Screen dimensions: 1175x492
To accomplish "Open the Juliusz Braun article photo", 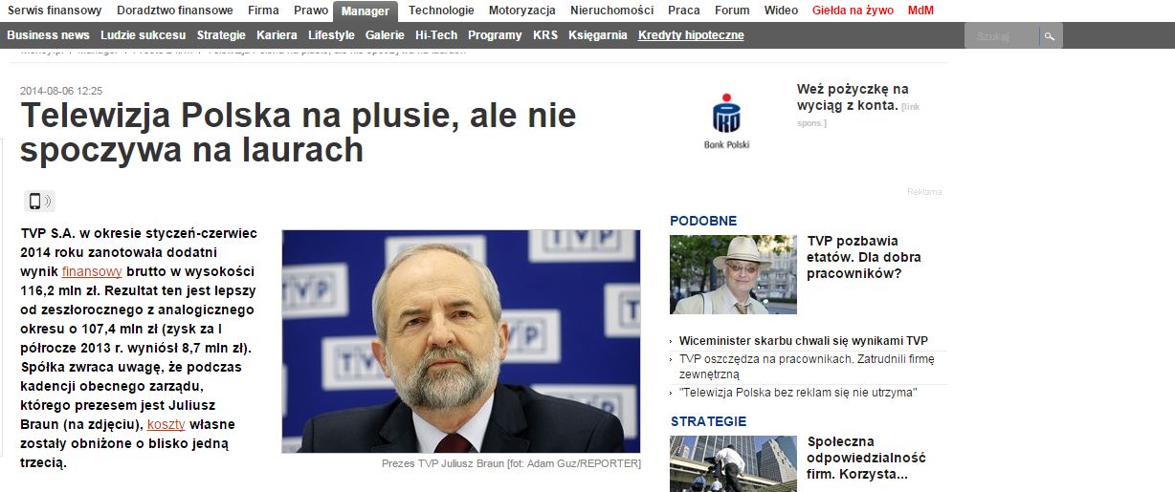I will (x=461, y=341).
